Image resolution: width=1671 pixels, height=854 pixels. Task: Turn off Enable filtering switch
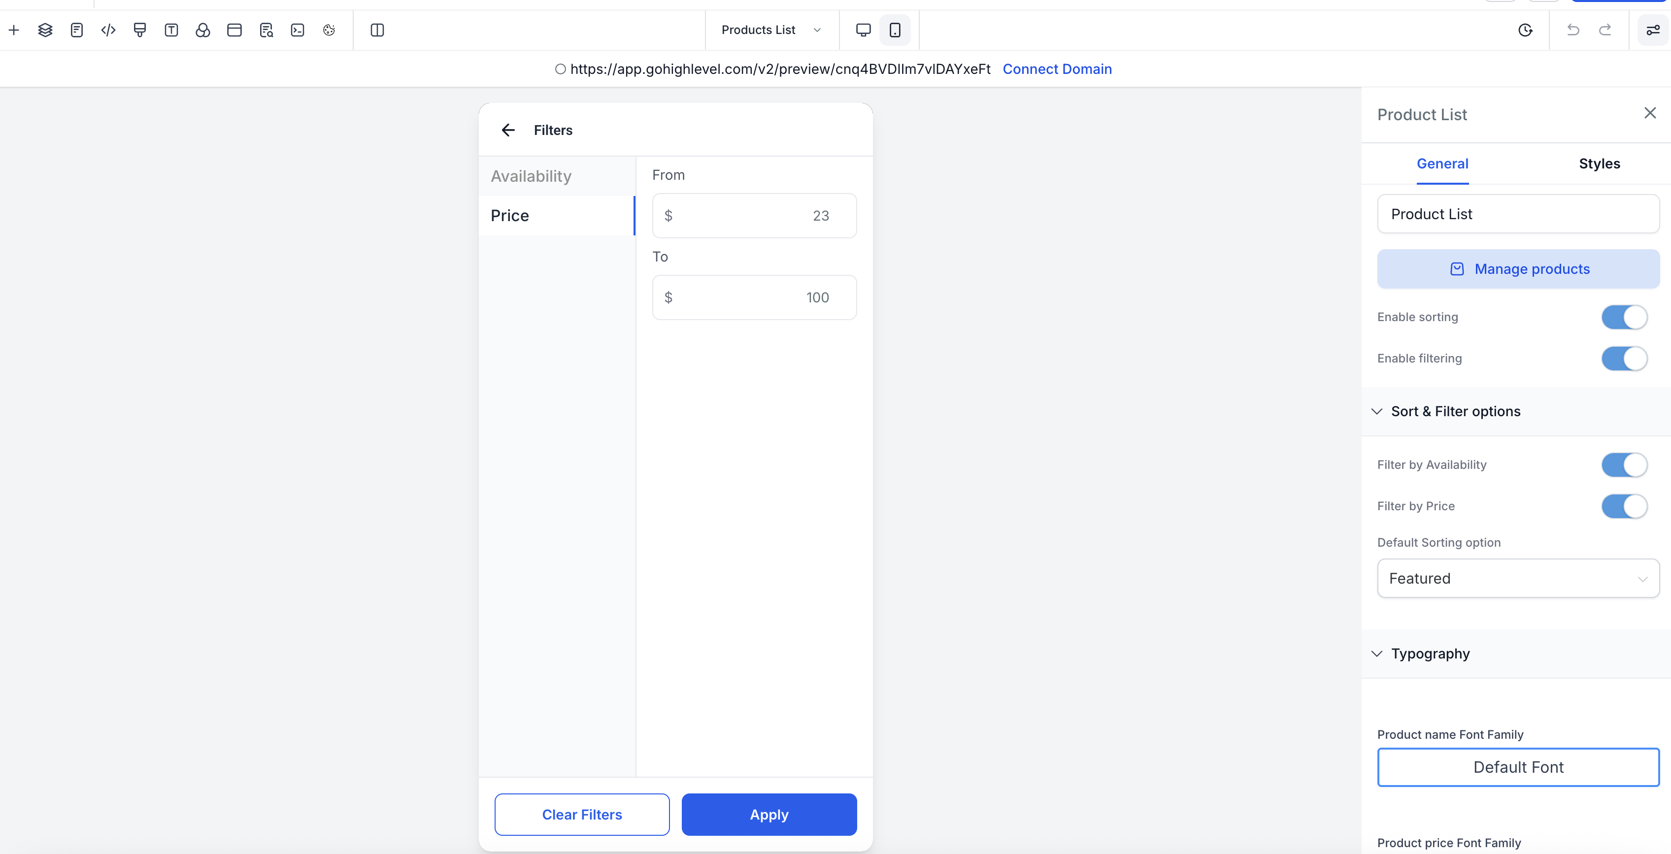click(1624, 359)
